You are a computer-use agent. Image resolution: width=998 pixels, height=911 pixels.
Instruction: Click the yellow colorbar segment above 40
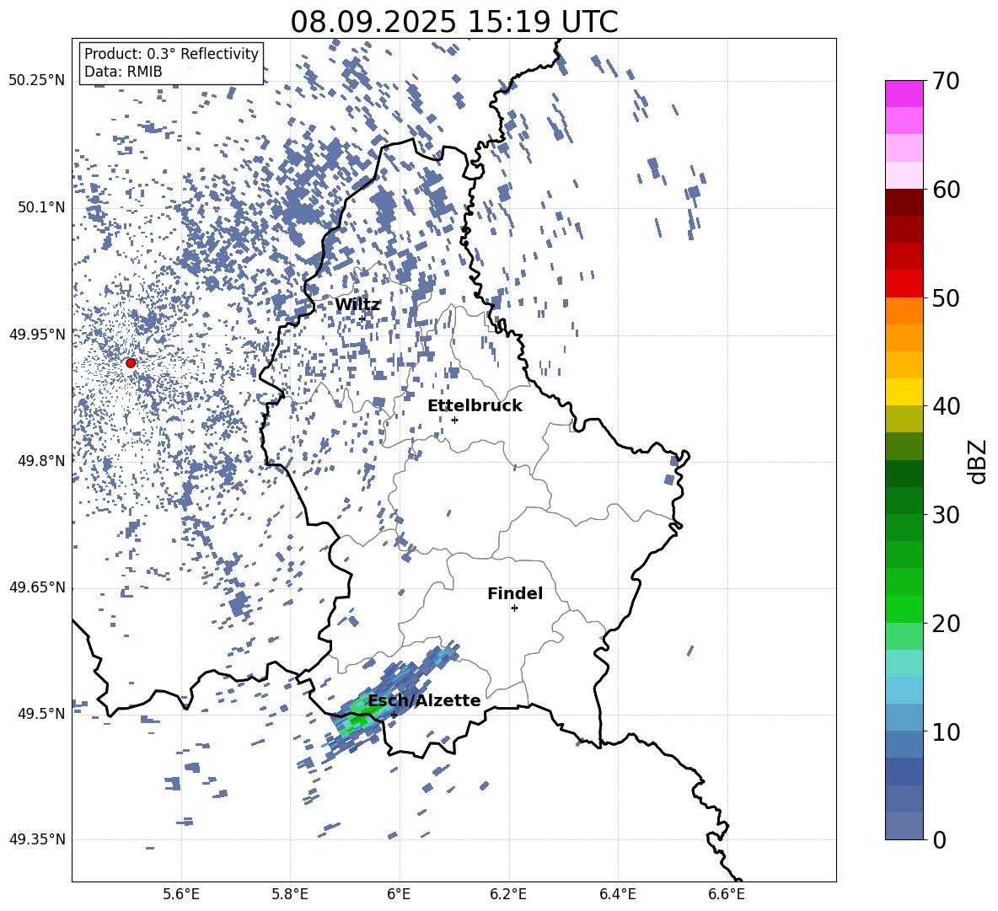coord(904,392)
